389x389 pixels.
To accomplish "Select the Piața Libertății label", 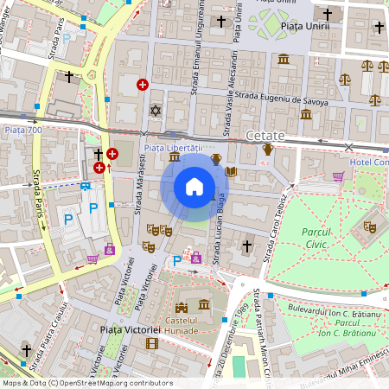I will [x=174, y=148].
